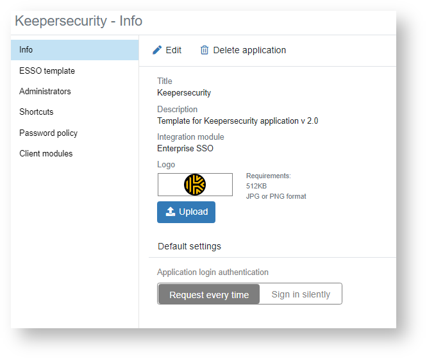Navigate to Password policy
Screen dimensions: 427x359
(48, 133)
